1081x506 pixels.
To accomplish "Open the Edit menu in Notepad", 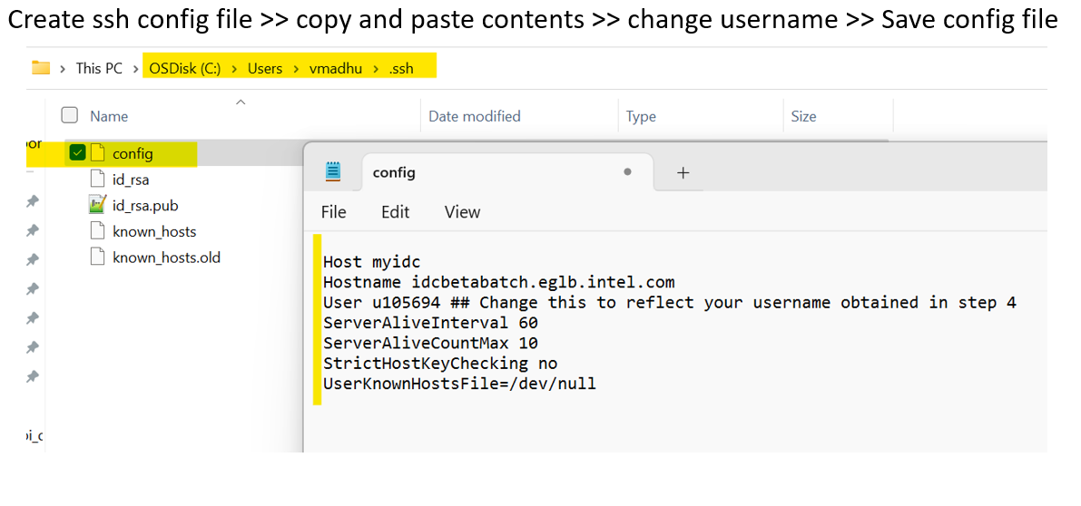I will tap(396, 212).
